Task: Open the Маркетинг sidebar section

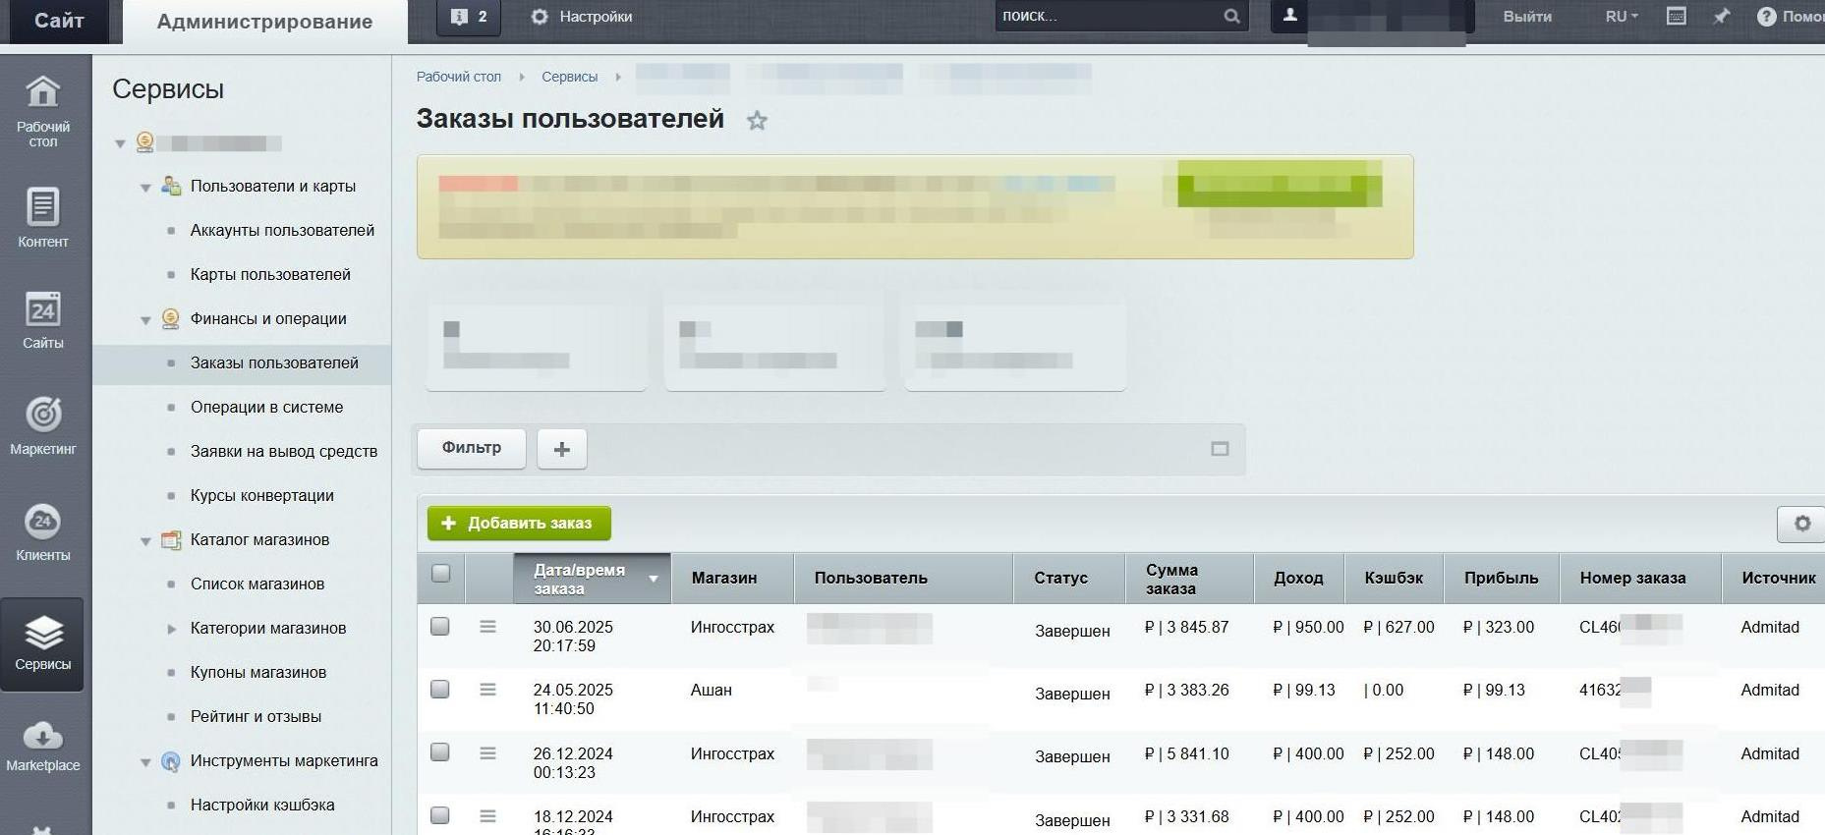Action: click(x=43, y=426)
